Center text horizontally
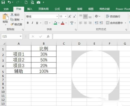Screen dimensions: 130x106 [x=85, y=23]
